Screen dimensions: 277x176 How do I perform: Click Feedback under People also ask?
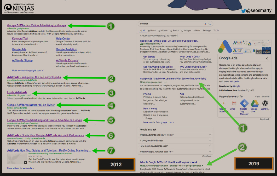click(207, 156)
